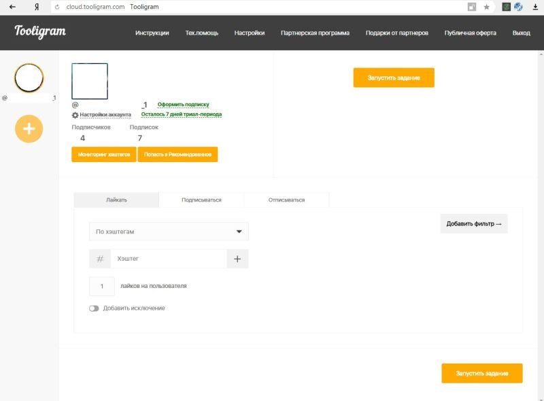Click the "Оформить подписку" link
The width and height of the screenshot is (544, 401).
[183, 105]
